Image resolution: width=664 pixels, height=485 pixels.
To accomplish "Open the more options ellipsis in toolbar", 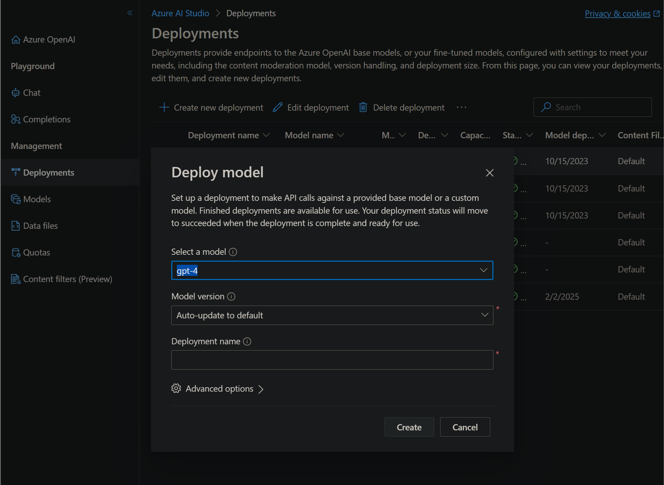I will 461,108.
